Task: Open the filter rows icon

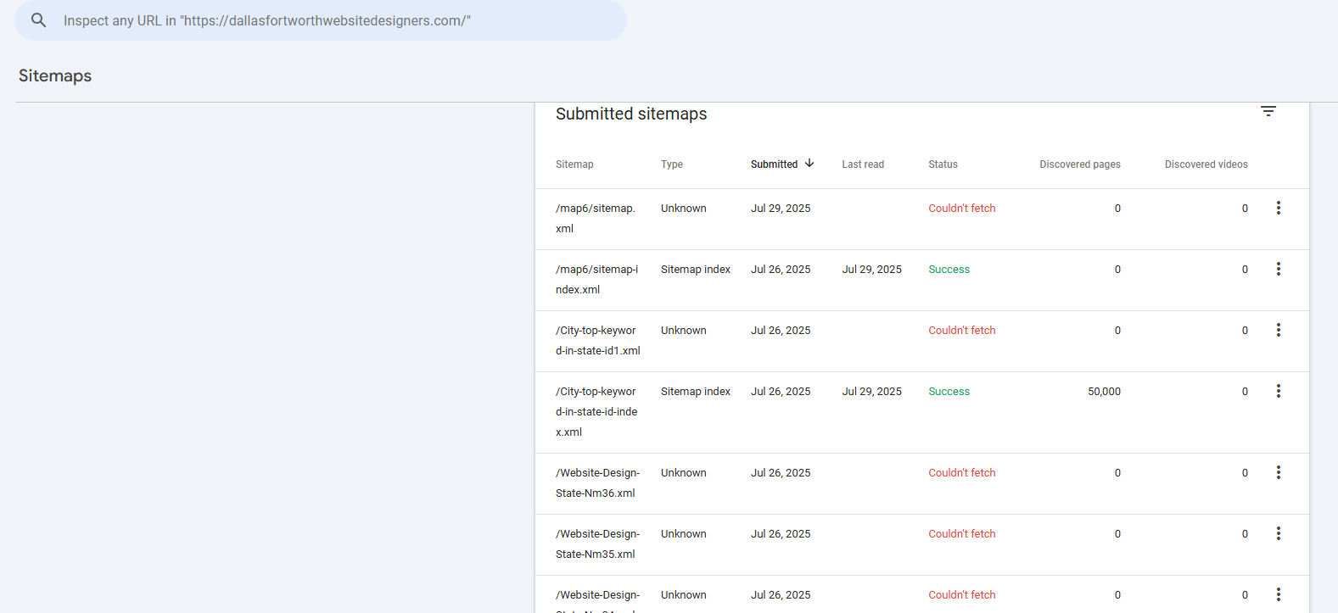Action: (x=1268, y=112)
